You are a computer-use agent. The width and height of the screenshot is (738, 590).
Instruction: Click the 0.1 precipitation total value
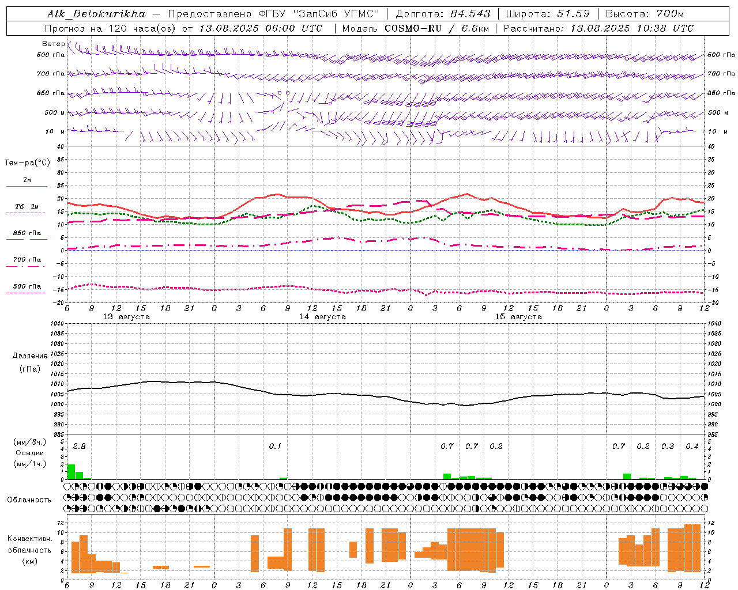[x=275, y=446]
